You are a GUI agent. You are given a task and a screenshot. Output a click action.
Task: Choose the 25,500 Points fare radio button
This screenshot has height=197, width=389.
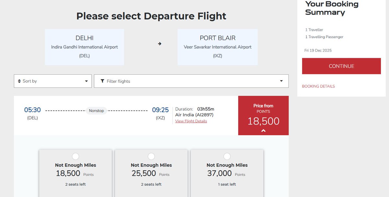(151, 157)
